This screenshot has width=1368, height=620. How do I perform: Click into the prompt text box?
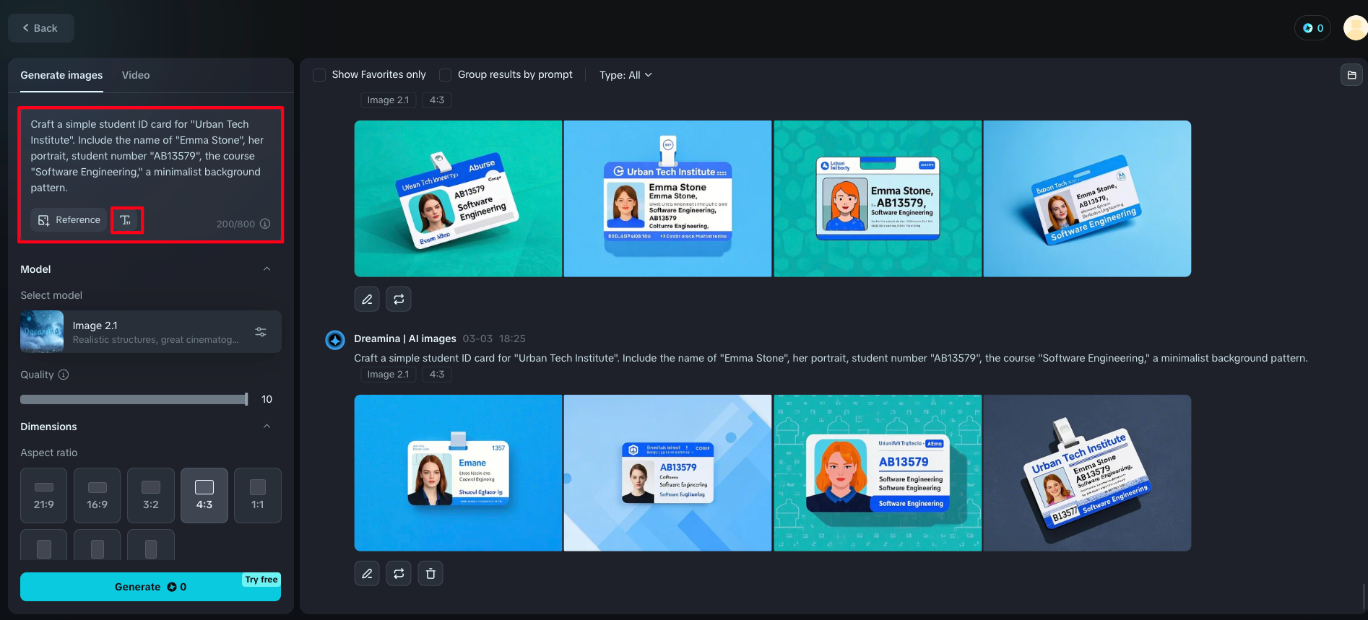coord(150,156)
